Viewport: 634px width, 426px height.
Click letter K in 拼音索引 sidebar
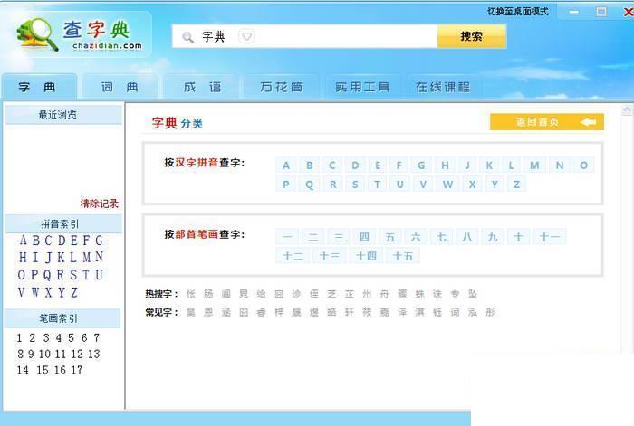click(61, 257)
